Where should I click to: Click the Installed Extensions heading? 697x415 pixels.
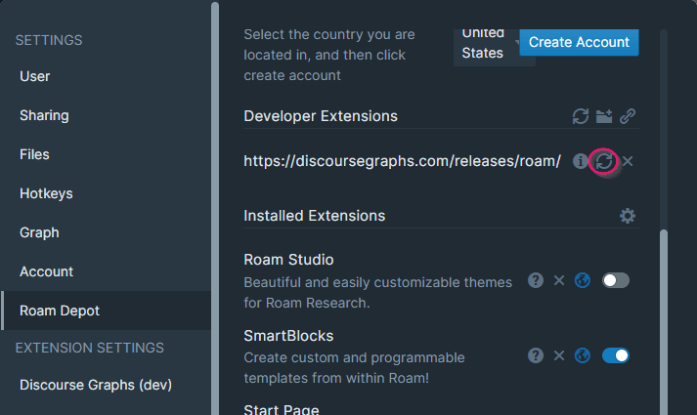click(x=314, y=216)
